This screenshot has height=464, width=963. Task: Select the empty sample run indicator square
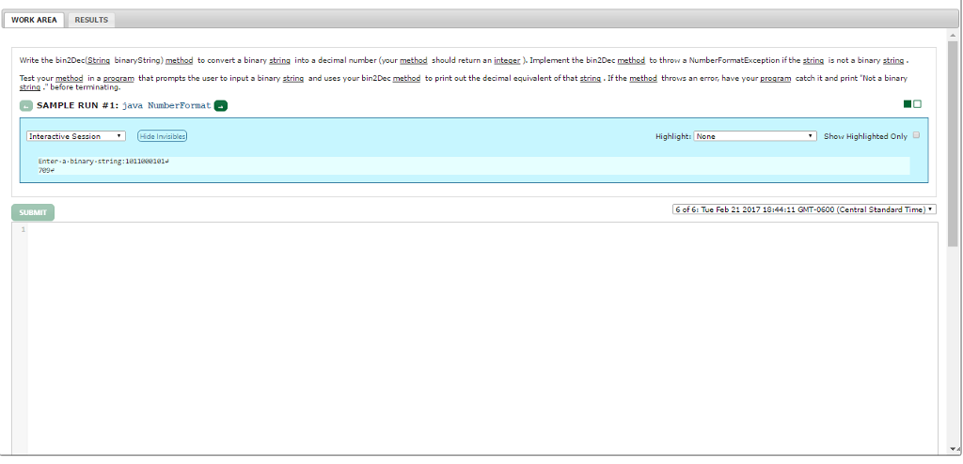tap(918, 104)
